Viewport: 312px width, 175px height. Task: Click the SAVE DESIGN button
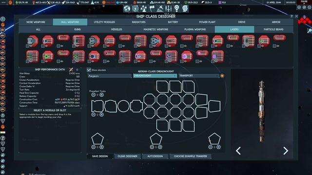[x=100, y=157]
